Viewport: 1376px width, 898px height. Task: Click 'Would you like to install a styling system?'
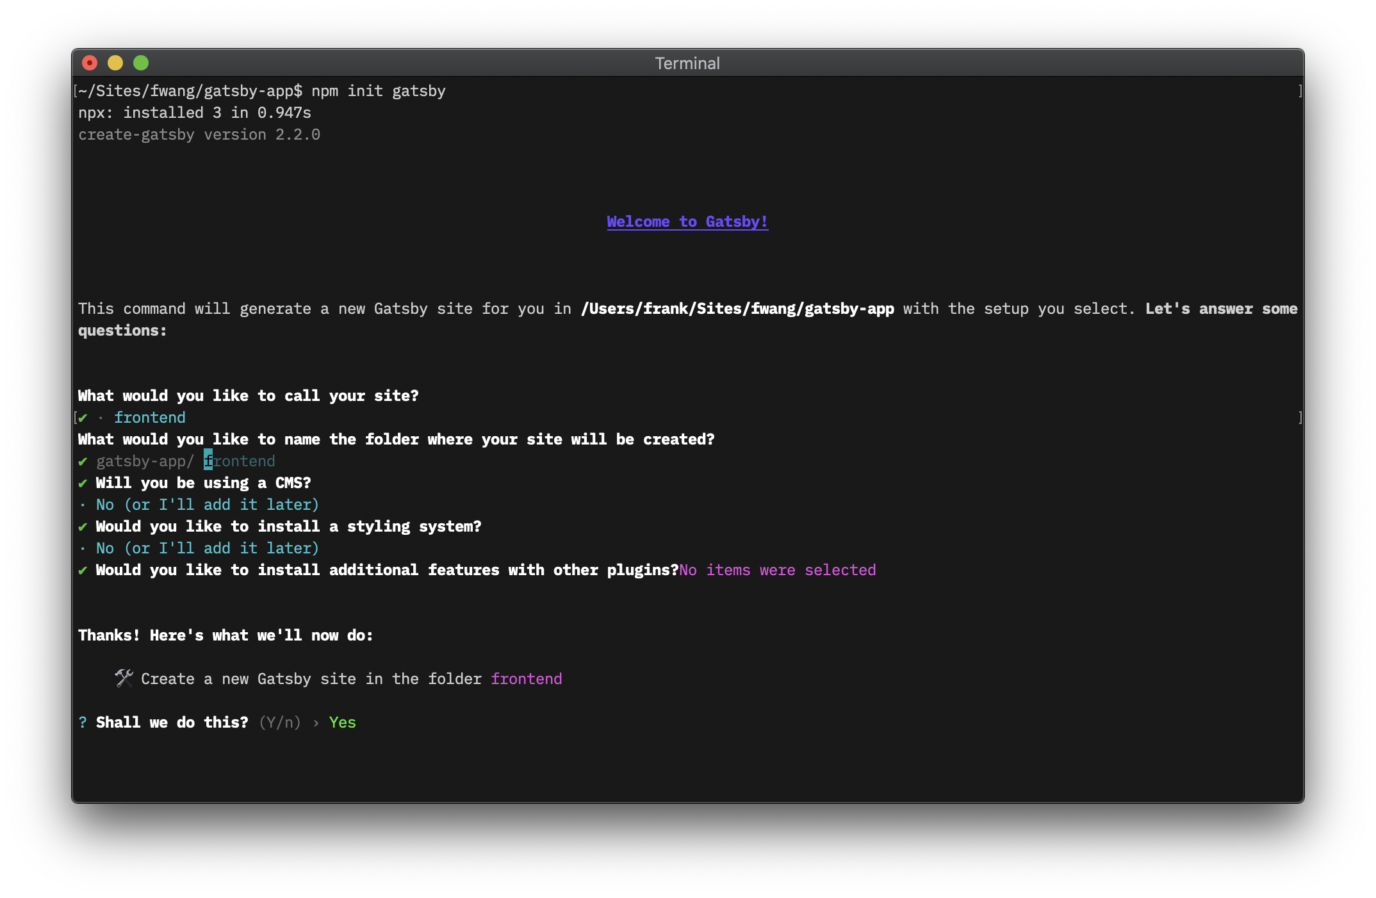click(289, 527)
